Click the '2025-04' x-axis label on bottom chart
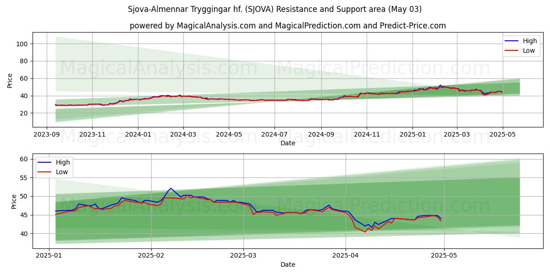Screen dimensions: 550x275 [x=346, y=256]
